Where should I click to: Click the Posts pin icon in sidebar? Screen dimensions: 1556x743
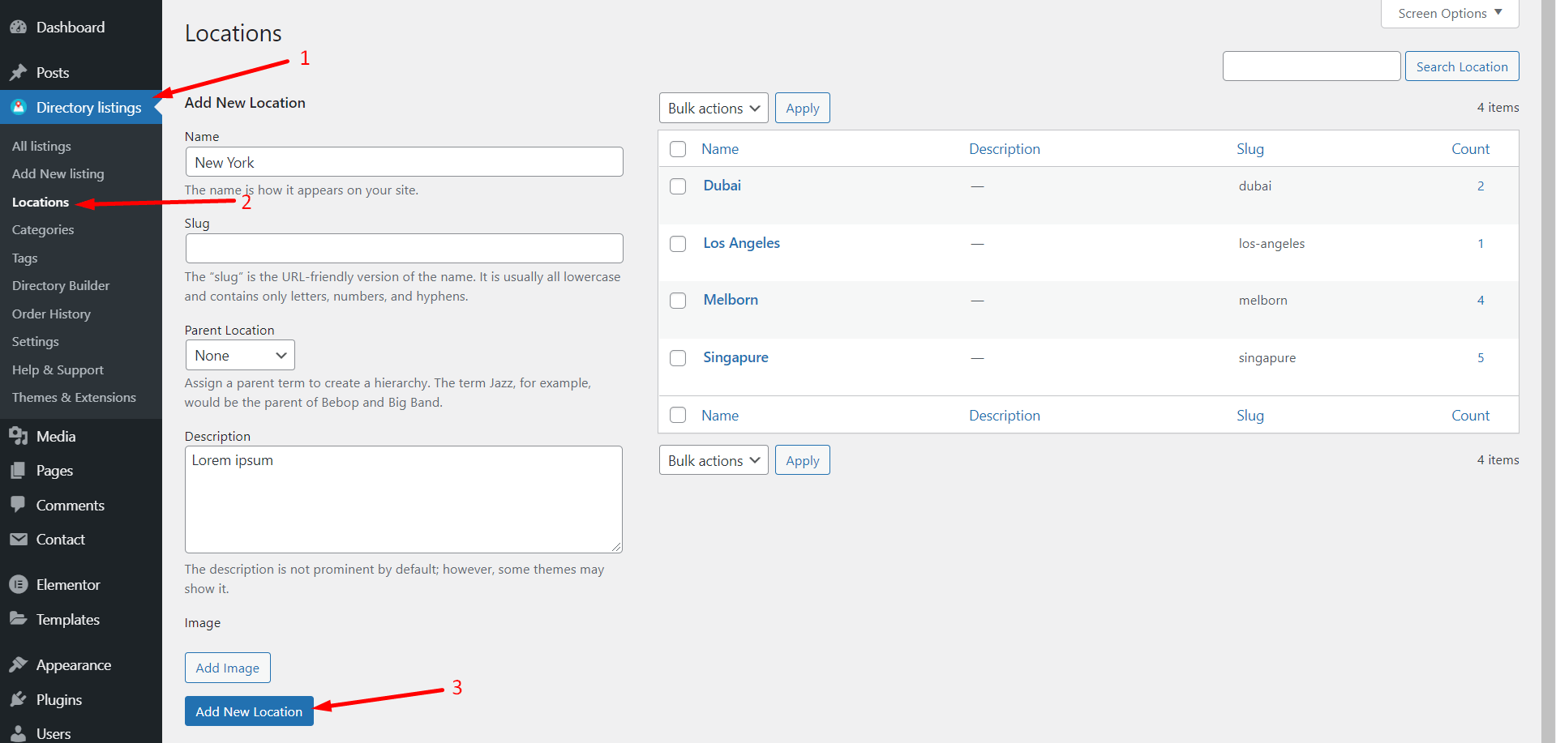(19, 72)
